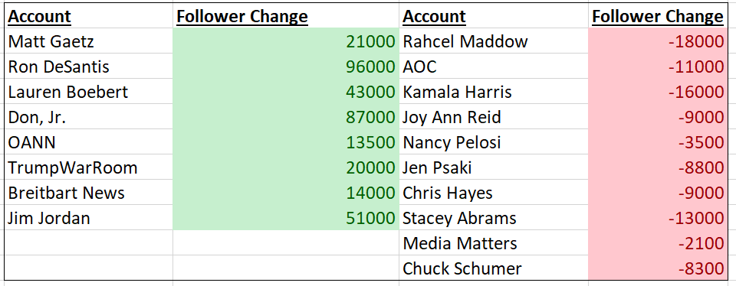Select the TrumpWarRoom cell
Screen dimensions: 736x286
tap(89, 167)
